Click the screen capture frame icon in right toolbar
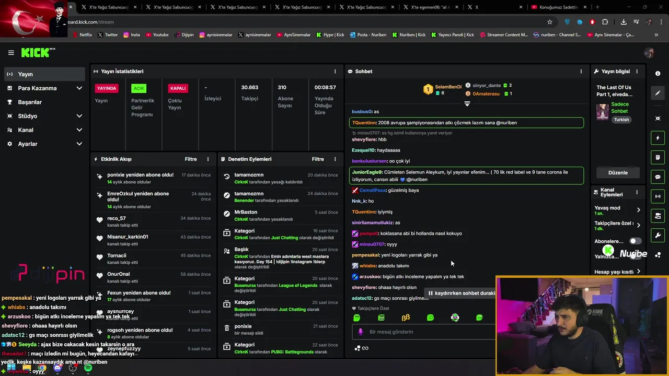Screen dimensions: 669x376 658,119
